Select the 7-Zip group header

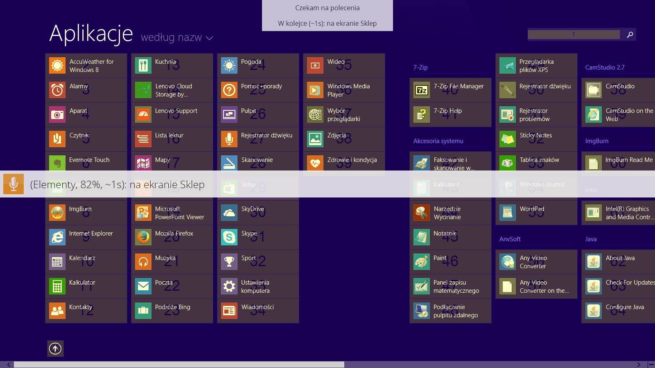tap(420, 67)
